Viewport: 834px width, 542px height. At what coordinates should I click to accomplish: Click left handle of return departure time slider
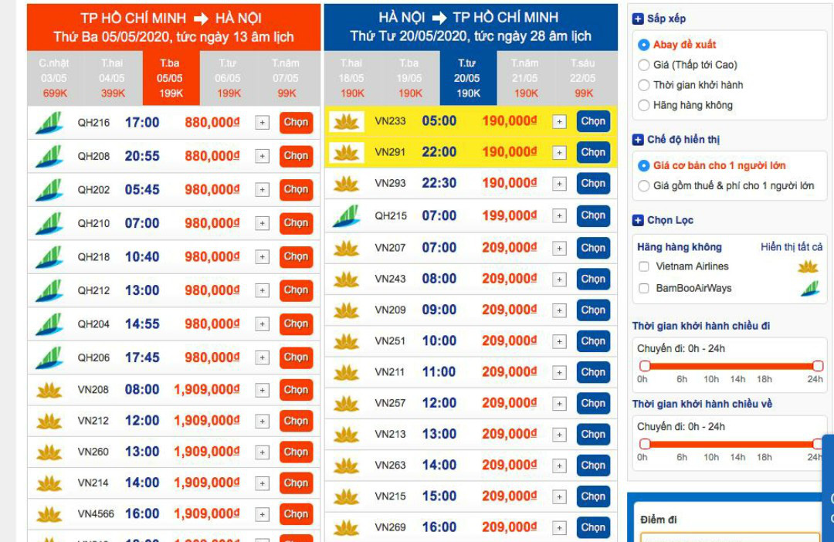(645, 444)
